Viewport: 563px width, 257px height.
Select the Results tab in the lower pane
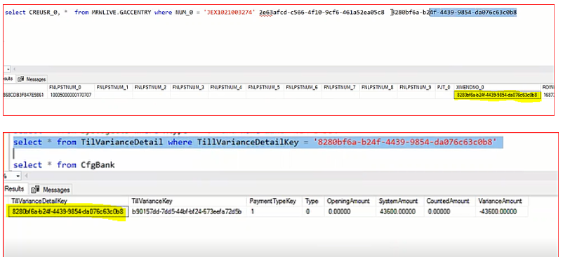14,189
